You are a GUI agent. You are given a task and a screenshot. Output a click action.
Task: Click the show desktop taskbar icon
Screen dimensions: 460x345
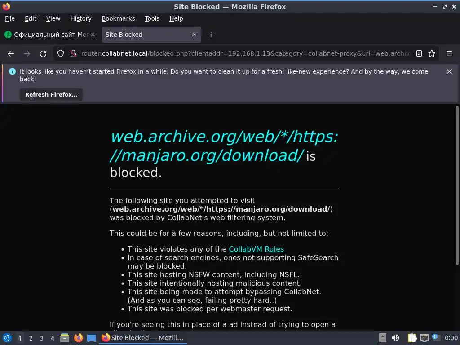(92, 338)
